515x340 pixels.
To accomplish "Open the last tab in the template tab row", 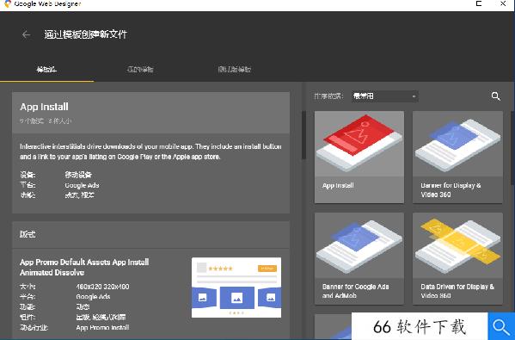I will point(235,70).
